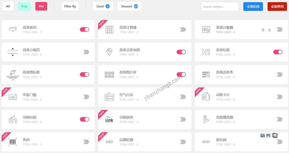Disable the 高级谷歌地图 widget toggle

[181, 52]
